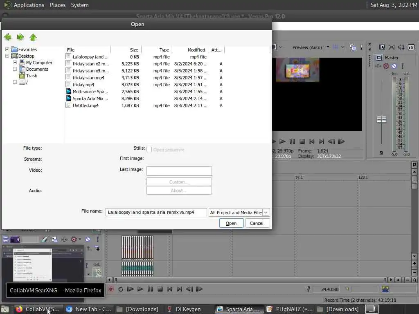The width and height of the screenshot is (419, 314).
Task: Select the Sparta Aria Mix project file
Action: coord(144,99)
